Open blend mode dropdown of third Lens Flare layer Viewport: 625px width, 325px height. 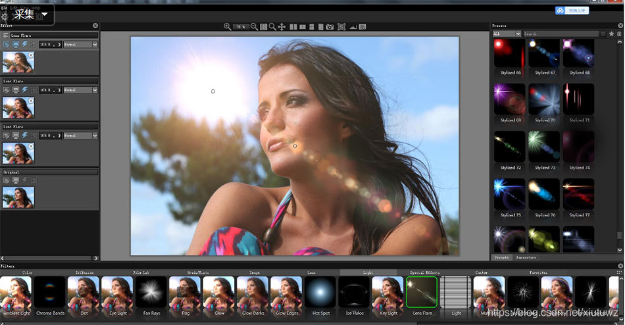[80, 136]
